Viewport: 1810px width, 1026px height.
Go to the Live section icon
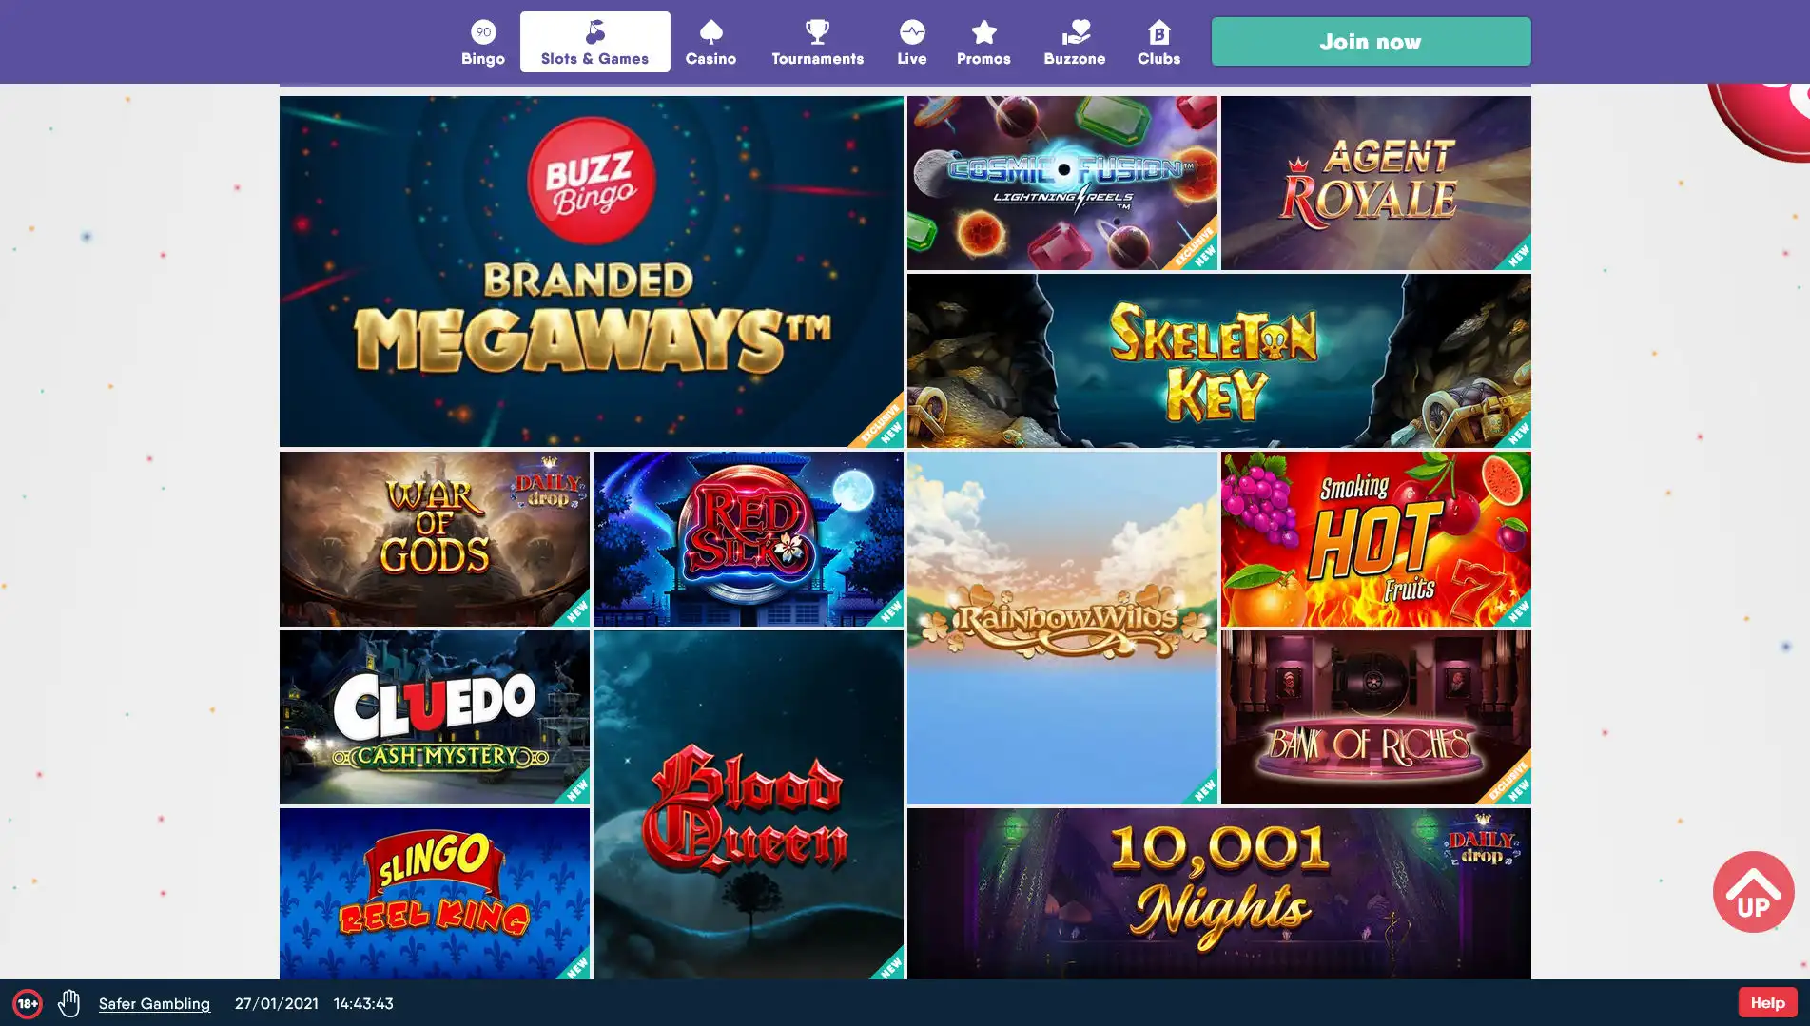(x=911, y=32)
